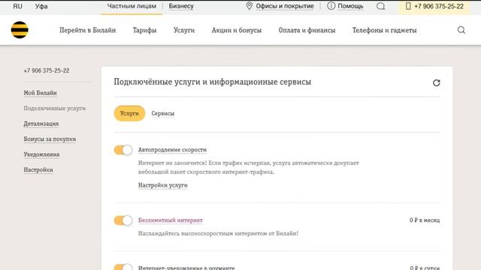Viewport: 481px width, 270px height.
Task: Select Подключенные услуги in sidebar
Action: coord(55,108)
